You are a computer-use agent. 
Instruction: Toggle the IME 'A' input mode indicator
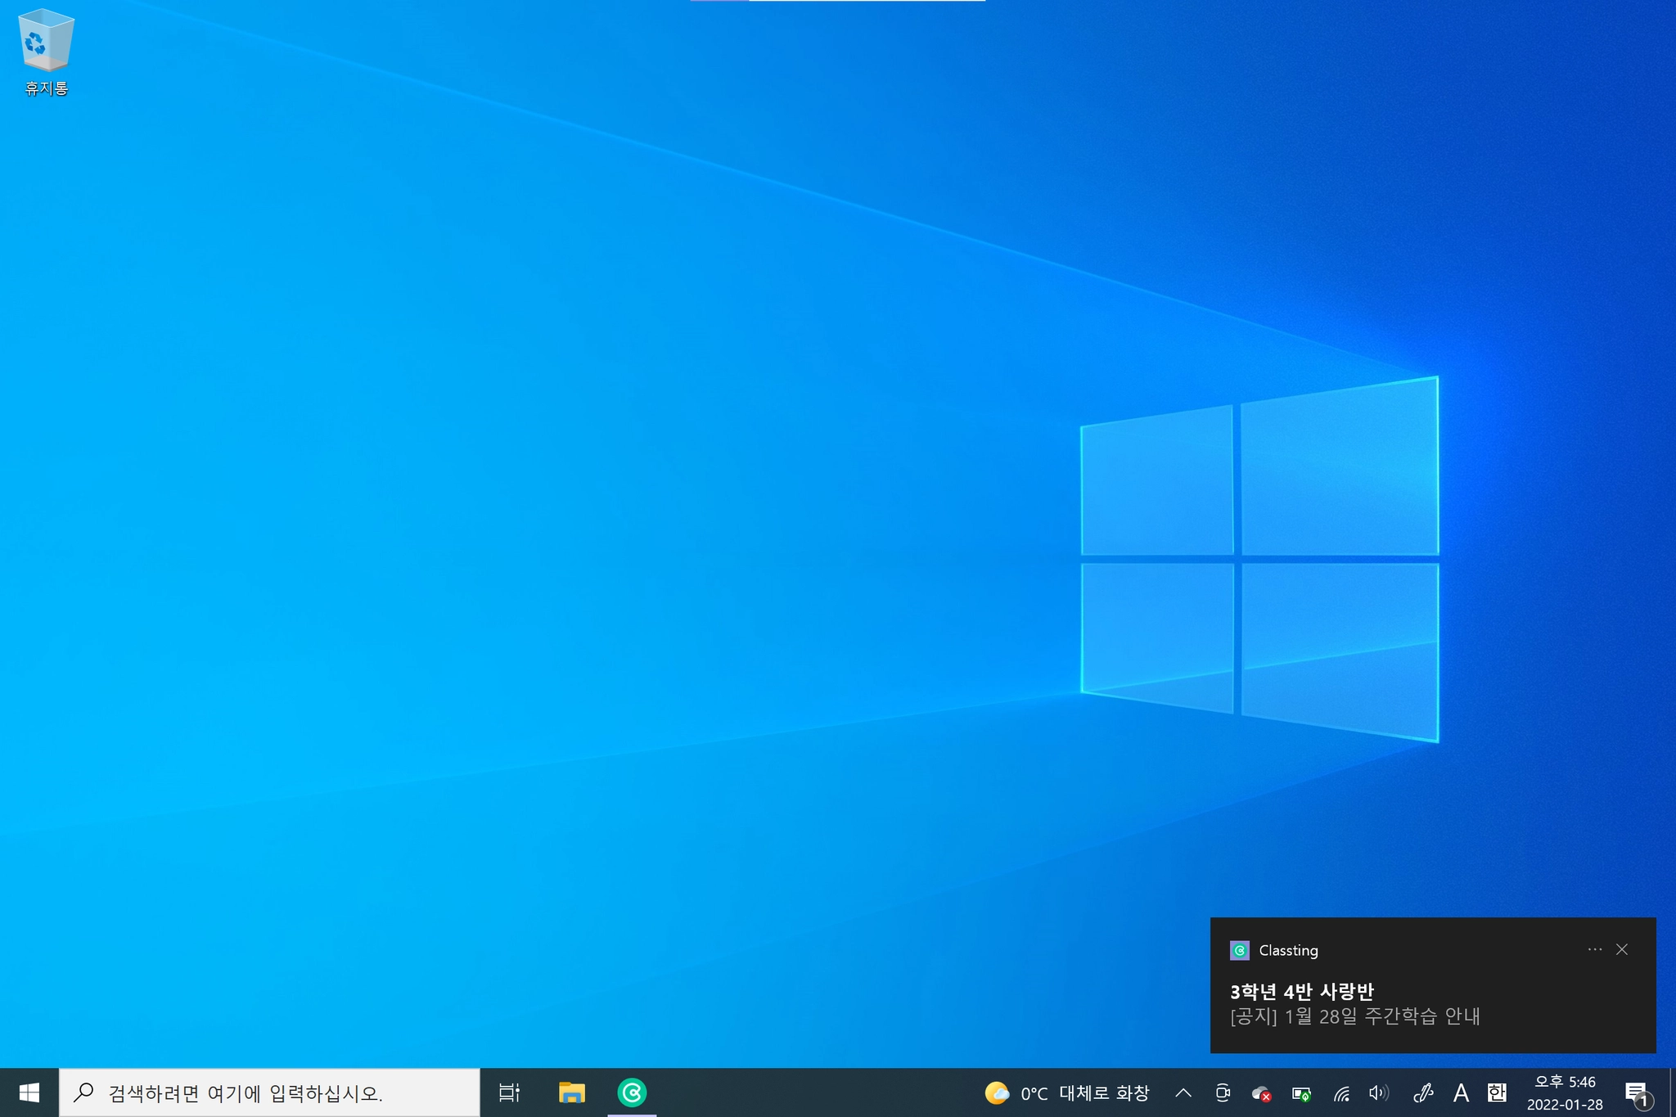coord(1461,1093)
